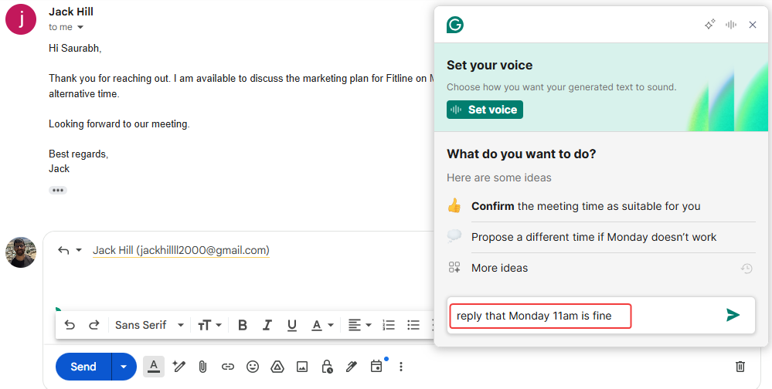Toggle bold formatting
The height and width of the screenshot is (389, 772).
pos(243,325)
